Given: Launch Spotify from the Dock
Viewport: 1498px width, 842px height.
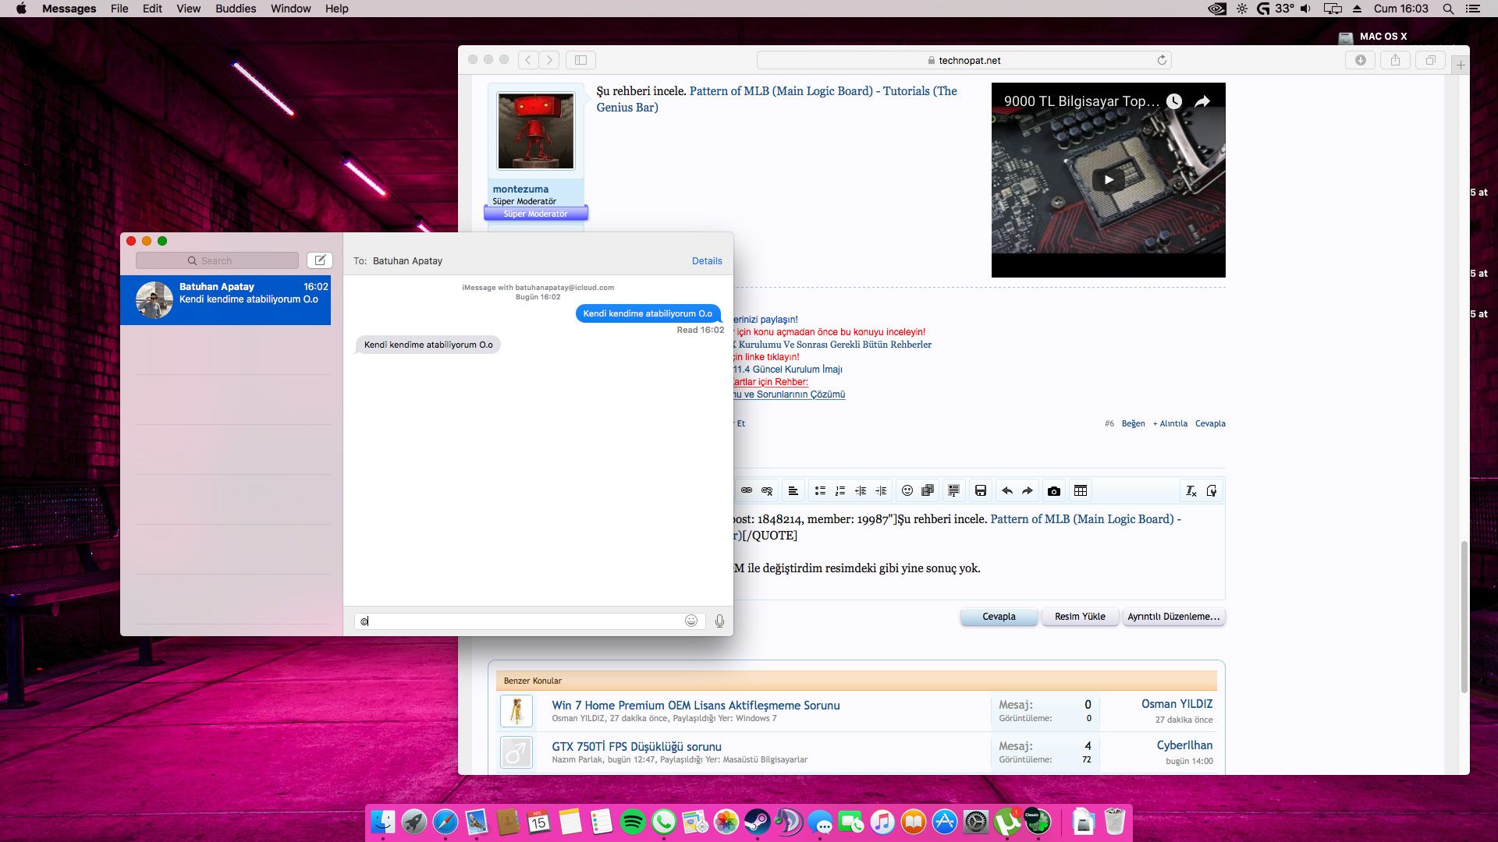Looking at the screenshot, I should click(634, 821).
